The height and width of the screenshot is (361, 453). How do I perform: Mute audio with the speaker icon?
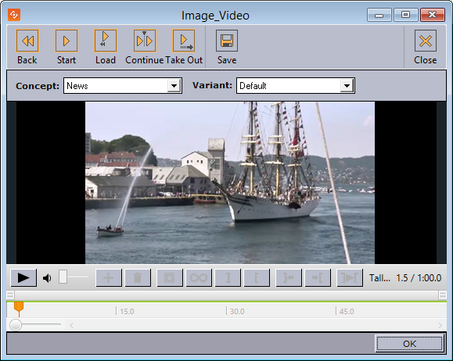pyautogui.click(x=47, y=278)
